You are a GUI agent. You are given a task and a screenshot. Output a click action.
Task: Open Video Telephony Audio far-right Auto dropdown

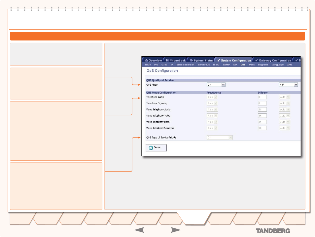click(285, 109)
